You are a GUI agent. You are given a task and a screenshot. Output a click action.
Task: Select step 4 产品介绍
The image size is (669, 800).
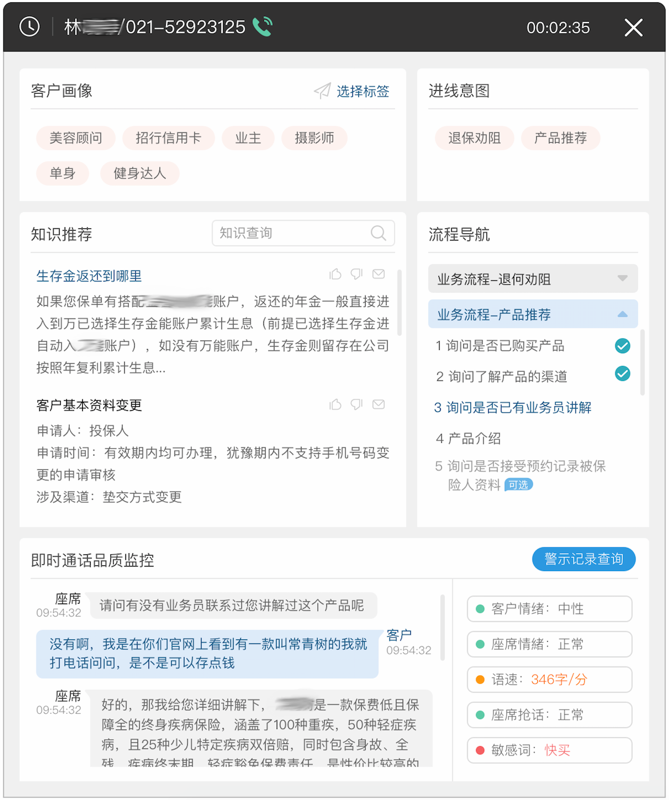[469, 438]
